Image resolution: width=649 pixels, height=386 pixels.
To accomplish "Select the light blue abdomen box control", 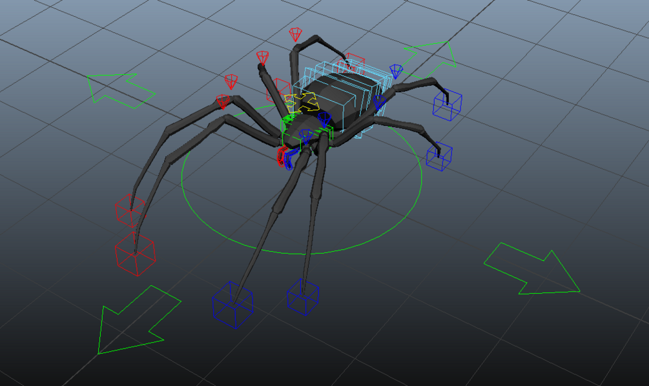I will (x=342, y=97).
